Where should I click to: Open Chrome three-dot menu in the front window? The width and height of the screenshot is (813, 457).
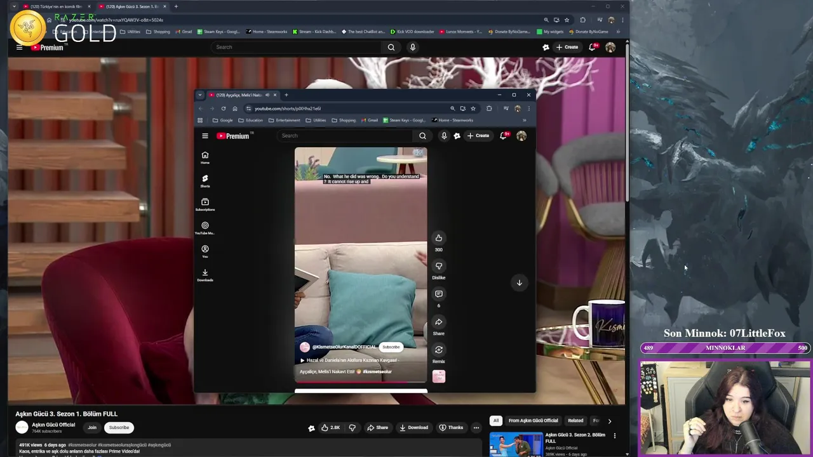tap(528, 109)
